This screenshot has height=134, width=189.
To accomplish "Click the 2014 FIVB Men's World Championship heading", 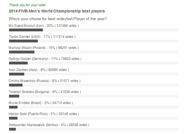I will tap(57, 11).
